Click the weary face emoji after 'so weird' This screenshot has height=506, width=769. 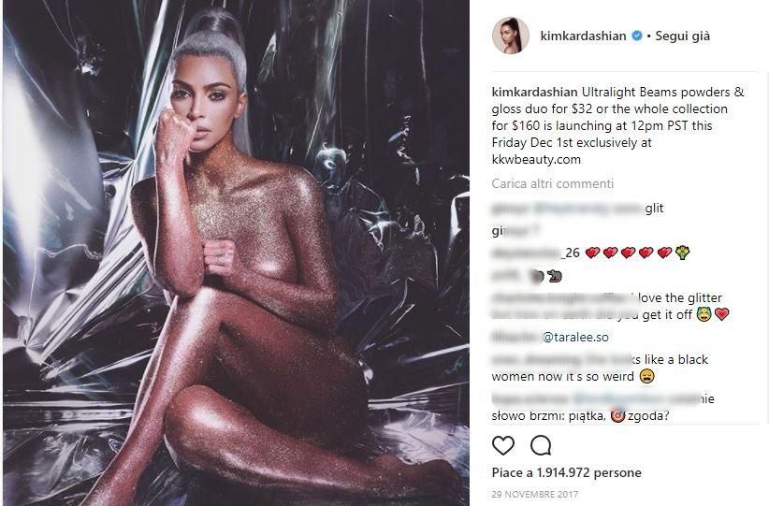646,377
